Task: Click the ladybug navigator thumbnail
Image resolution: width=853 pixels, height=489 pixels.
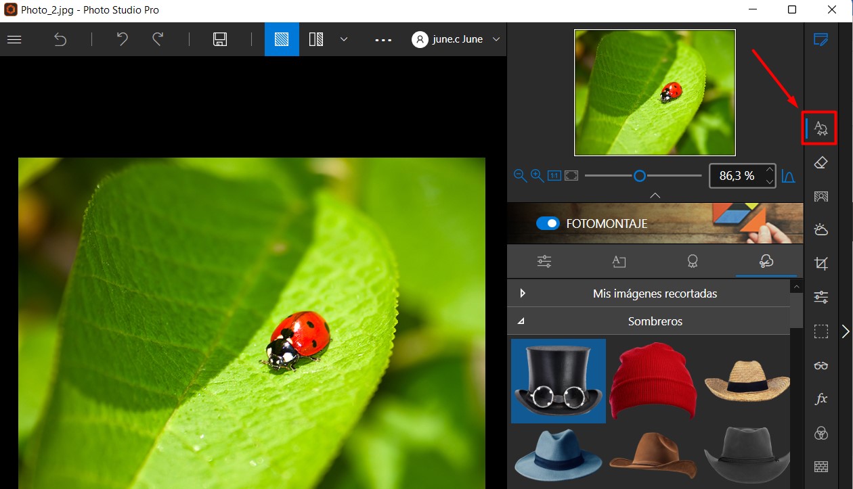Action: pos(655,93)
